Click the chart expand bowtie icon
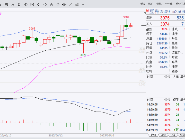 pyautogui.click(x=32, y=4)
